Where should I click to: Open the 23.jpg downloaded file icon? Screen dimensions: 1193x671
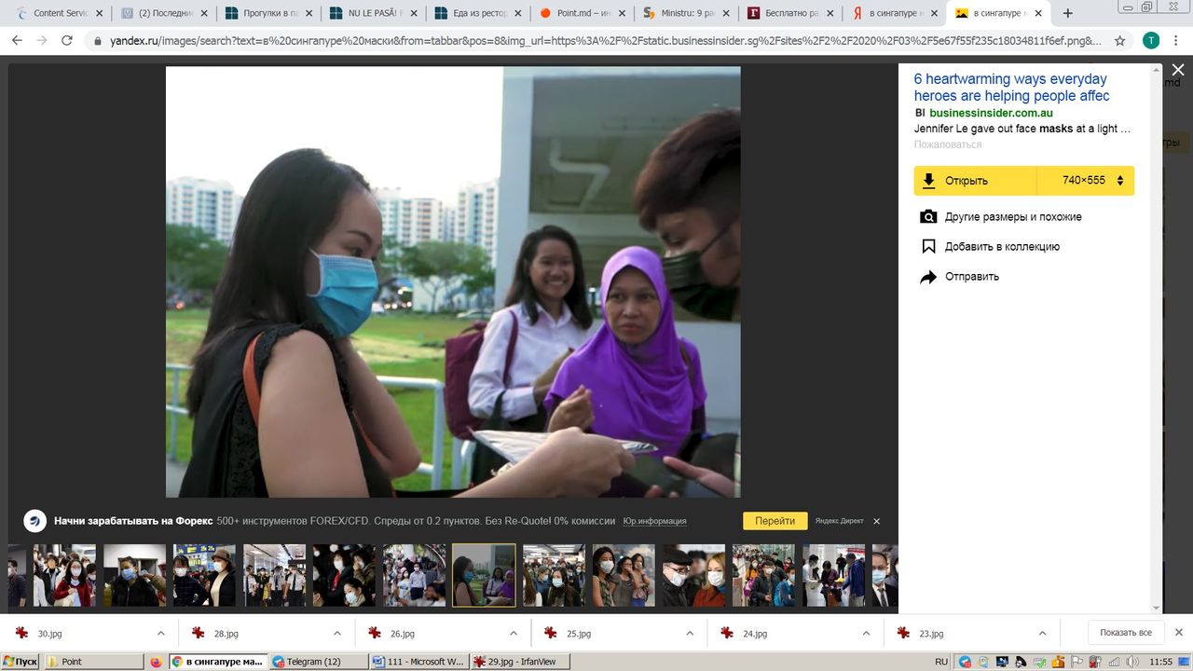point(902,634)
